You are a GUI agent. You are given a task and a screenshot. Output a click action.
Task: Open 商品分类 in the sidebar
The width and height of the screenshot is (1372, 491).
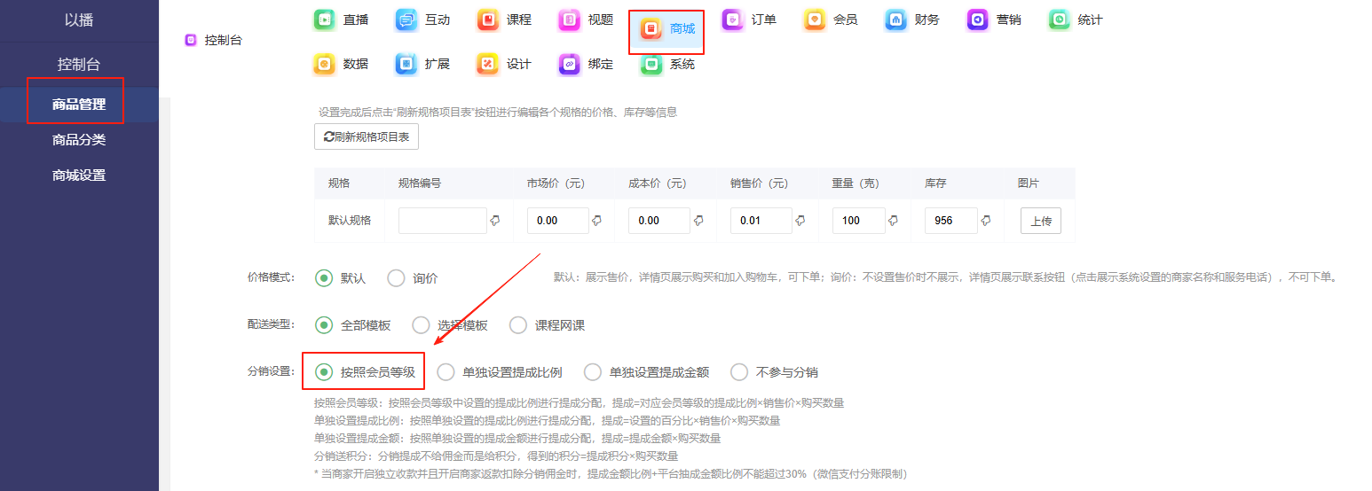click(79, 140)
